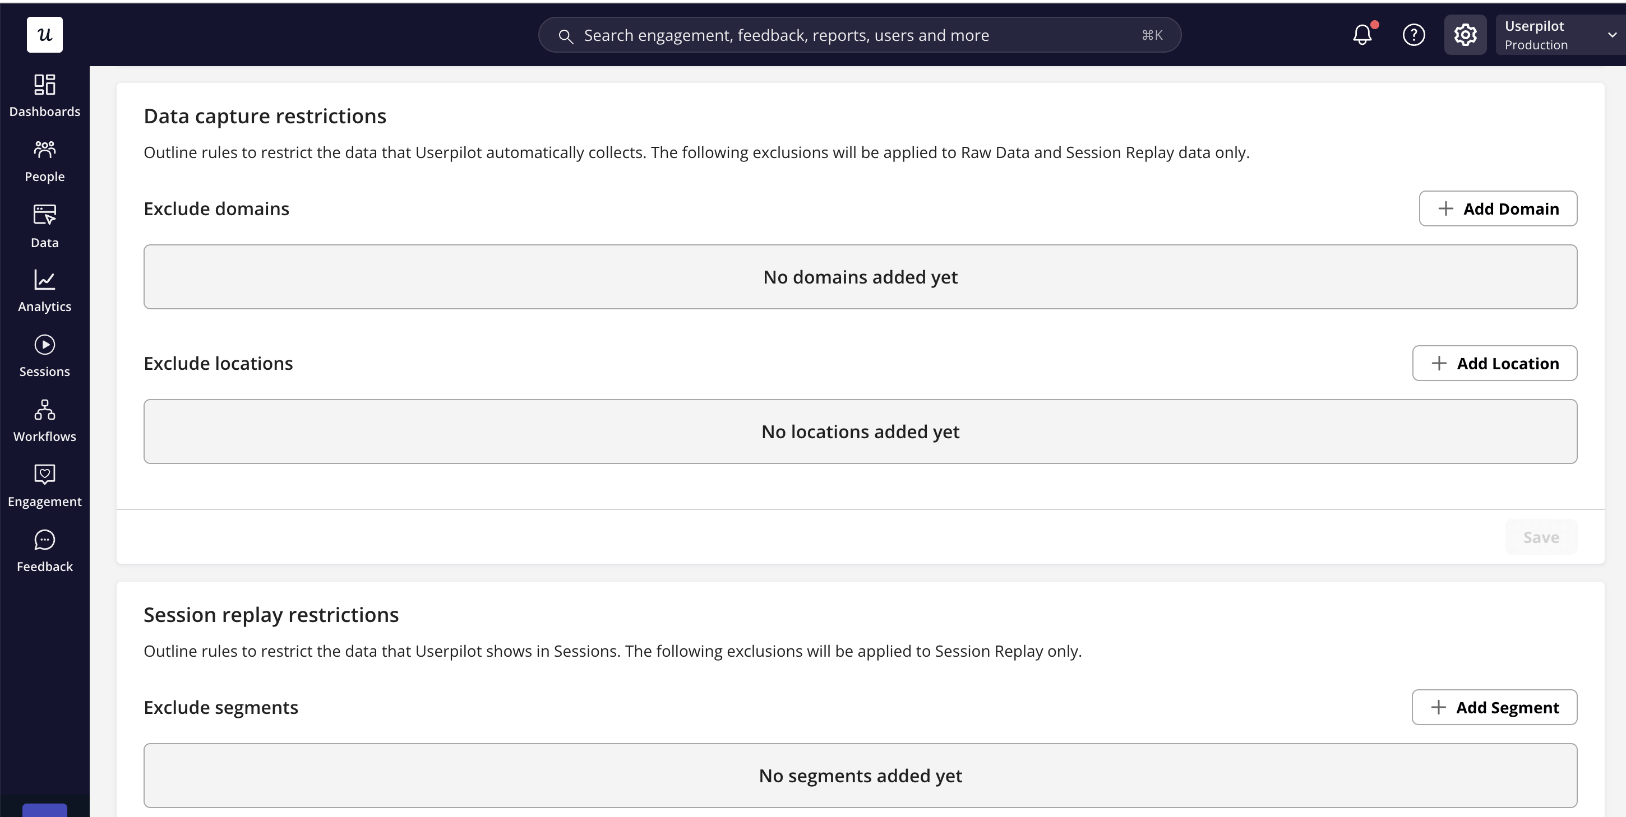The image size is (1626, 817).
Task: Navigate to Workflows
Action: click(x=44, y=421)
